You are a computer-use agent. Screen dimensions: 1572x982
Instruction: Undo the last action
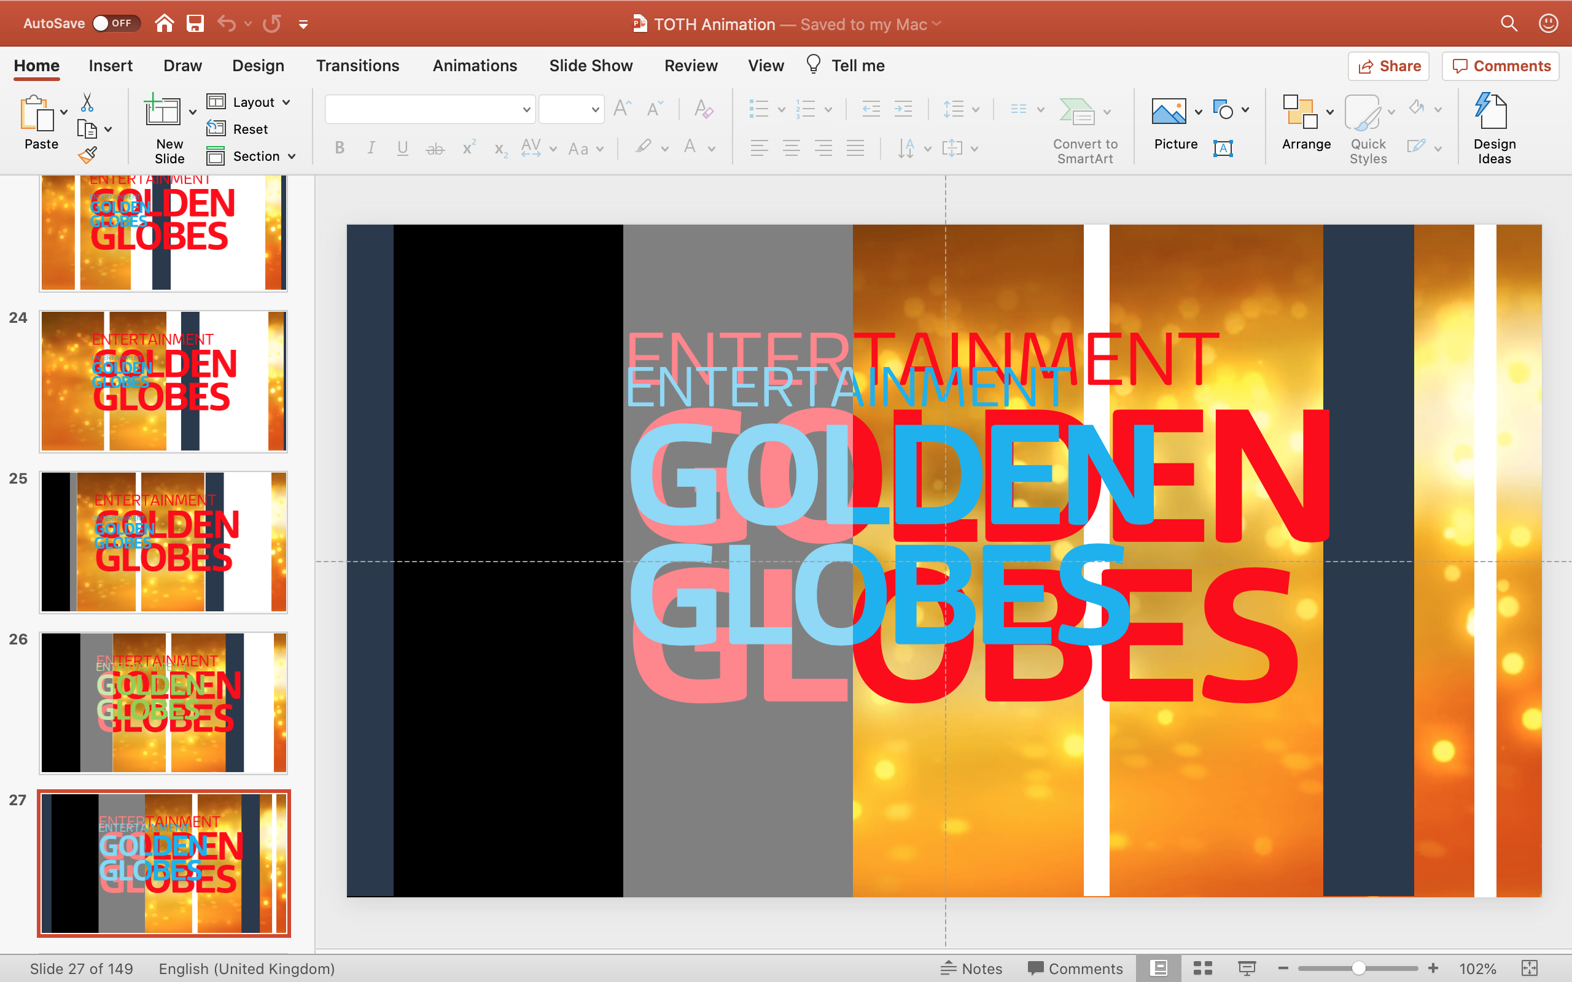[226, 23]
